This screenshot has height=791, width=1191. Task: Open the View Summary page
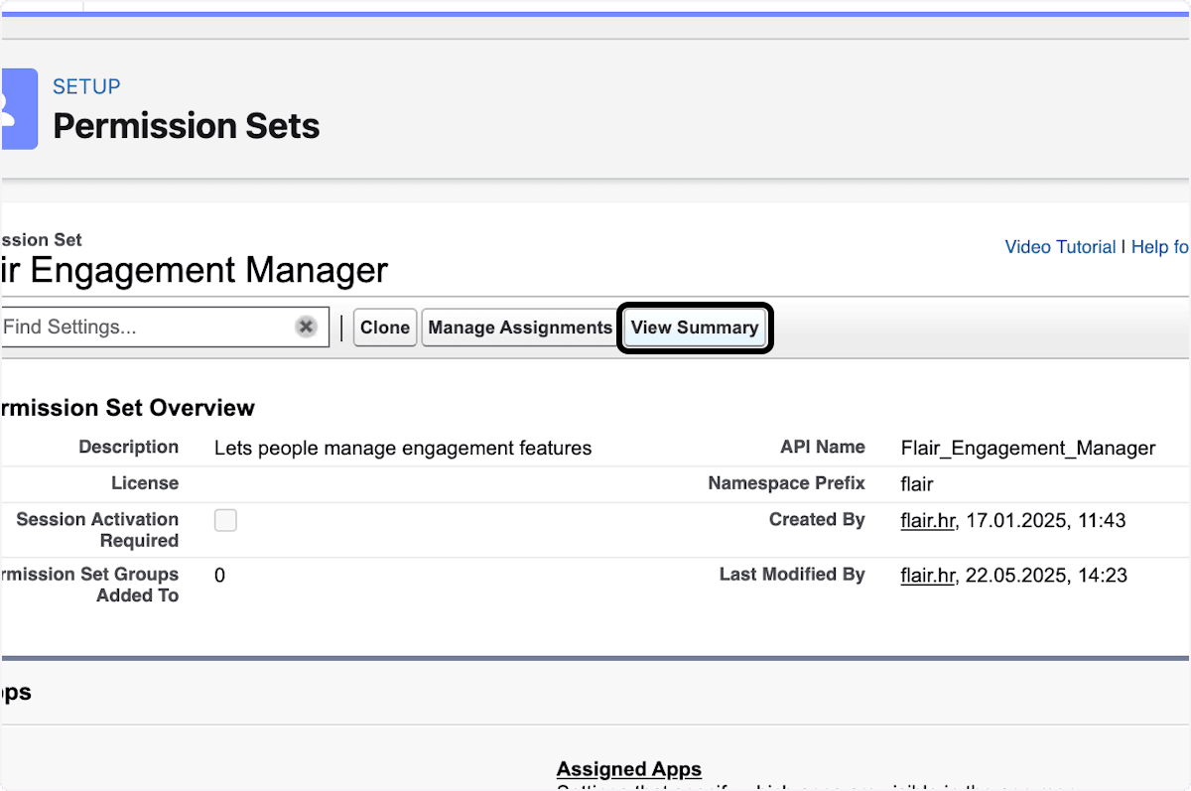[695, 328]
